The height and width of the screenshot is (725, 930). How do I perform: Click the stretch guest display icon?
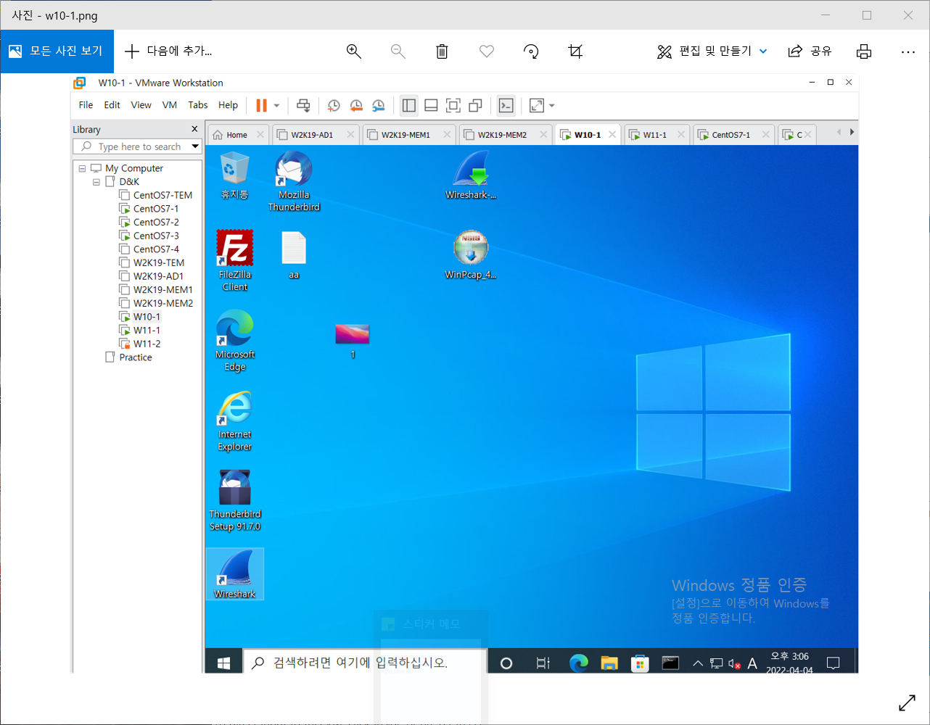tap(537, 105)
